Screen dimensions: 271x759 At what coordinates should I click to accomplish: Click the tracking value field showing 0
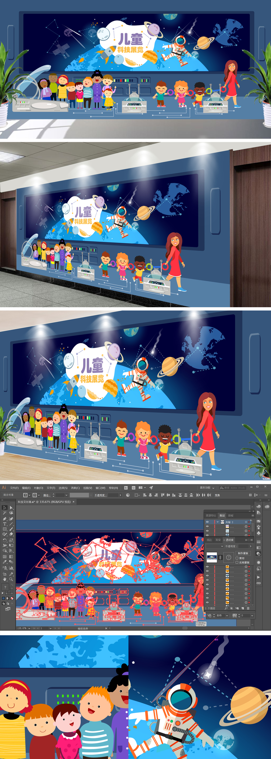click(245, 616)
